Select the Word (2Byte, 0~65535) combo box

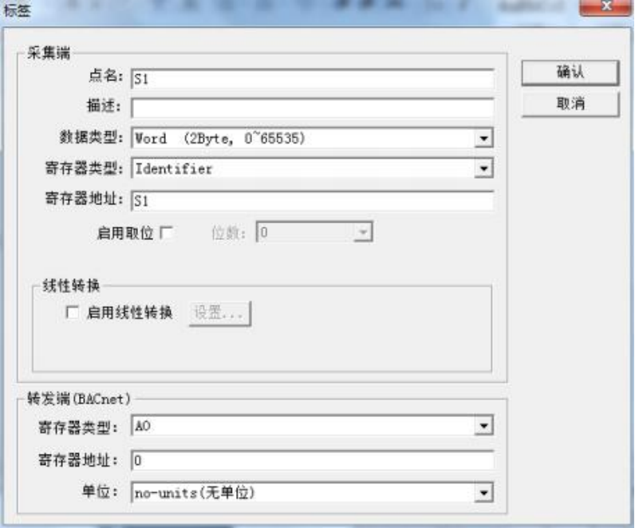pyautogui.click(x=312, y=139)
